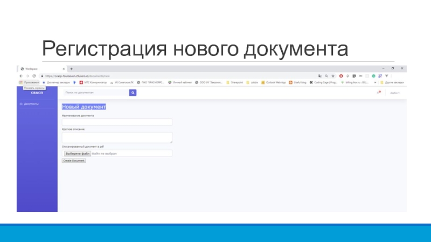Click the blue search magnifier button
This screenshot has width=431, height=242.
click(133, 93)
